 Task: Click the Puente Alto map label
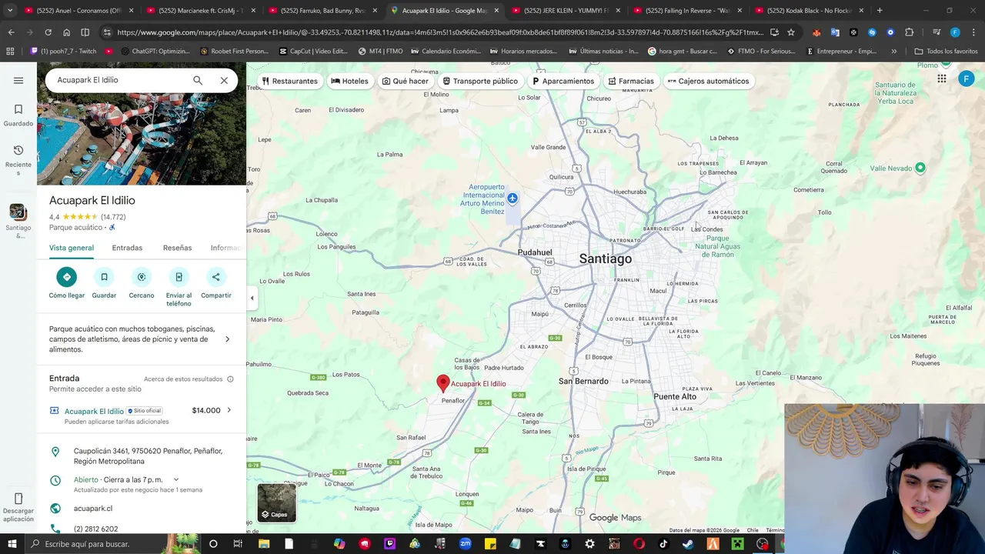[x=675, y=396]
